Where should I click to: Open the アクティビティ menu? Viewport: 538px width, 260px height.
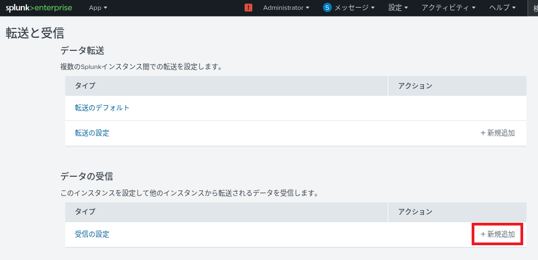tap(449, 8)
